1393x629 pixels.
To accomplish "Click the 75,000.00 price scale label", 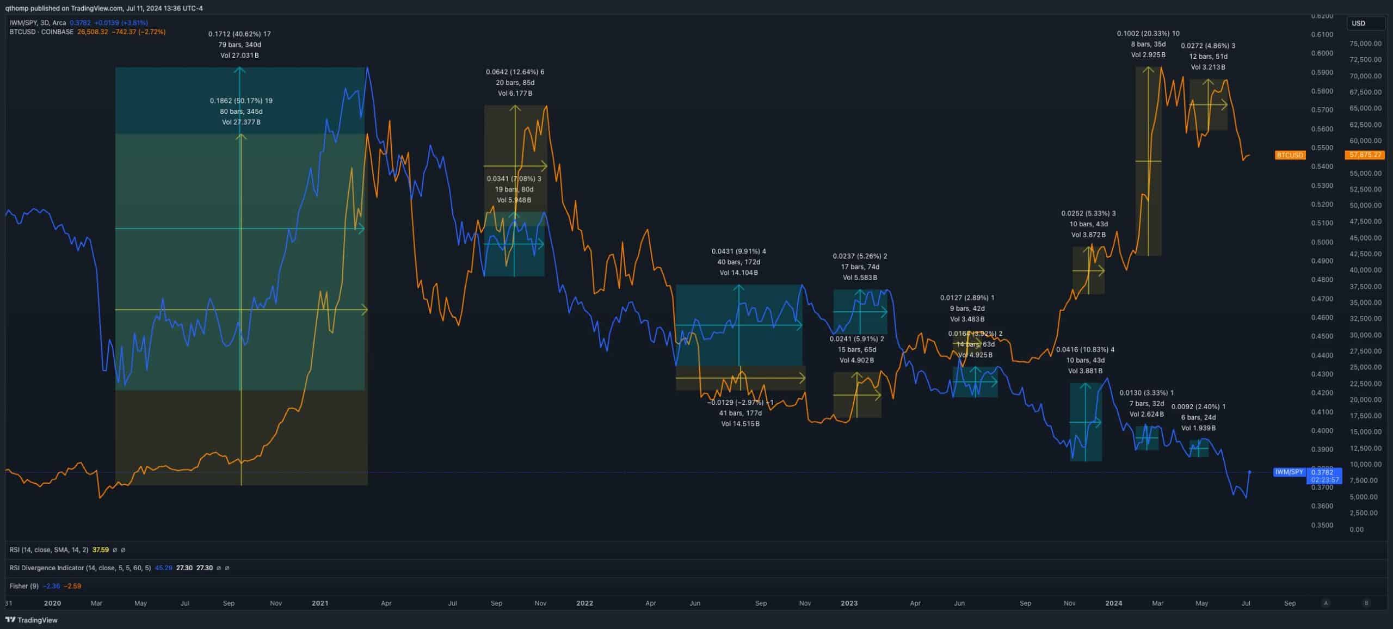I will point(1365,44).
